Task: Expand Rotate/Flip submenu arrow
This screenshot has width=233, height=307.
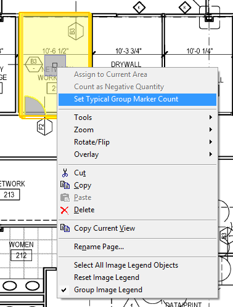Action: [211, 142]
